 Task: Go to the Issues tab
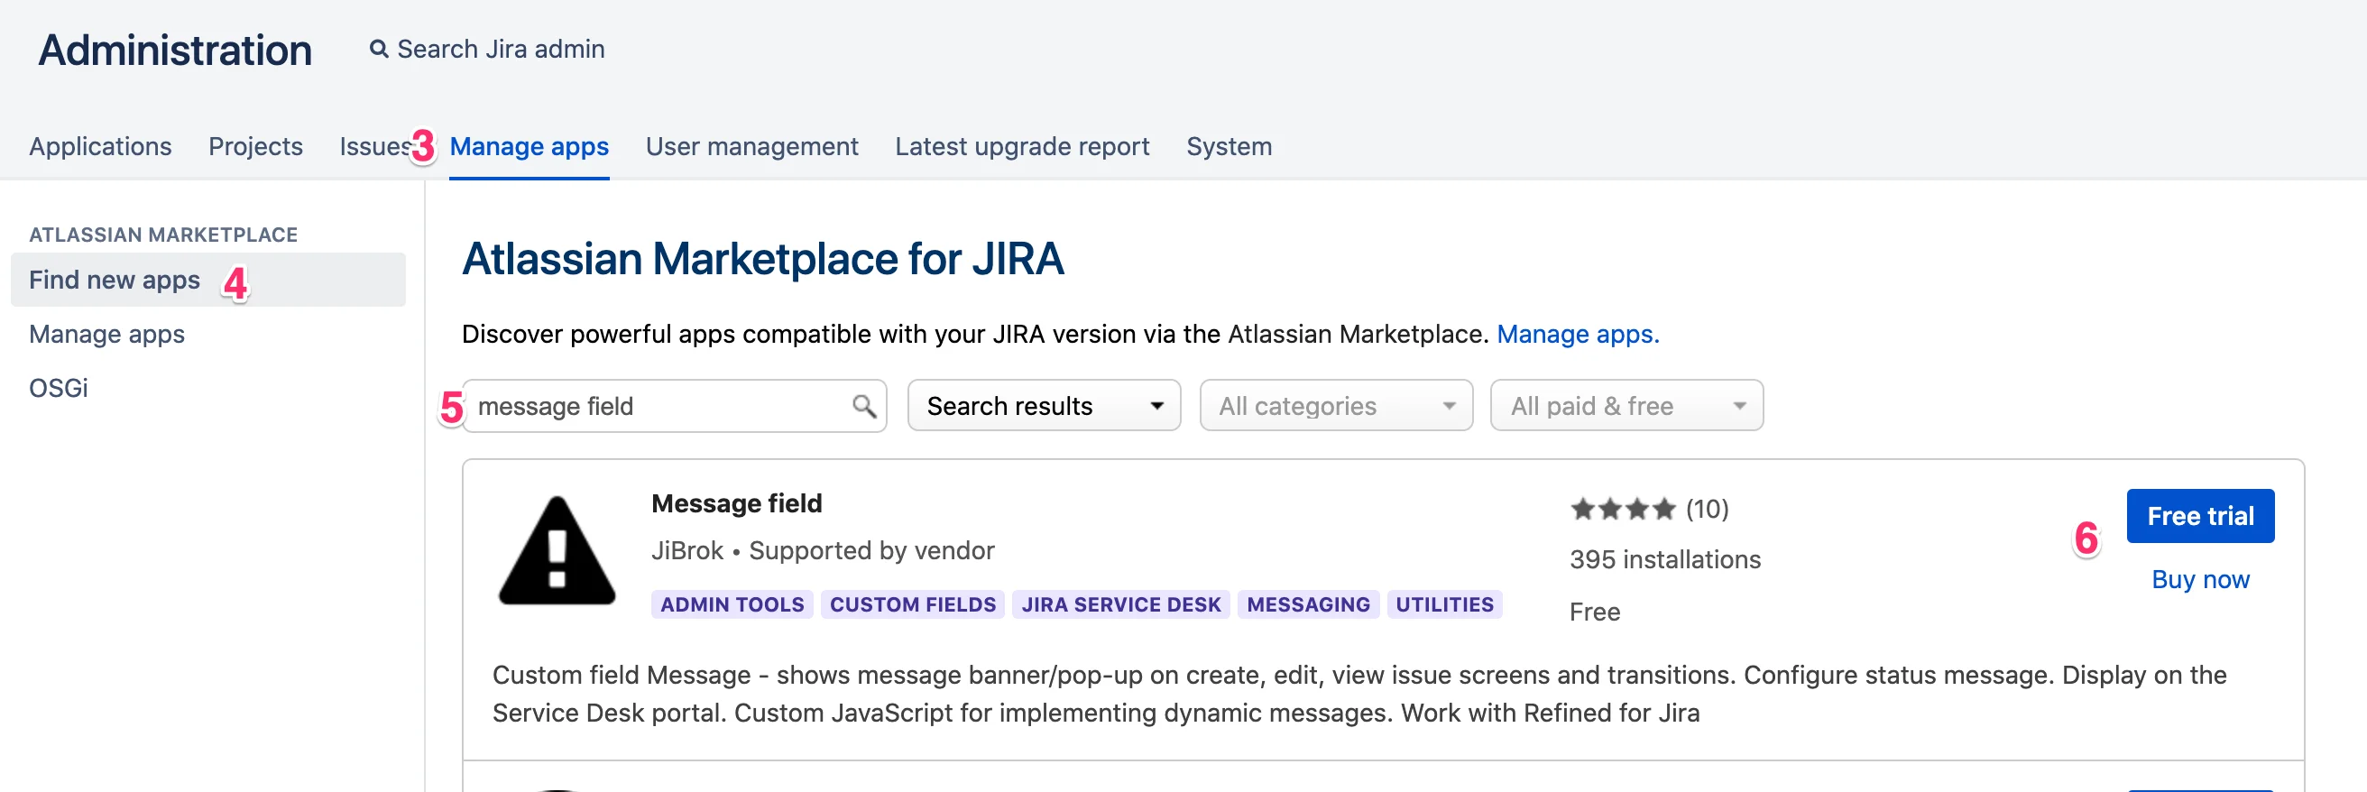click(375, 146)
